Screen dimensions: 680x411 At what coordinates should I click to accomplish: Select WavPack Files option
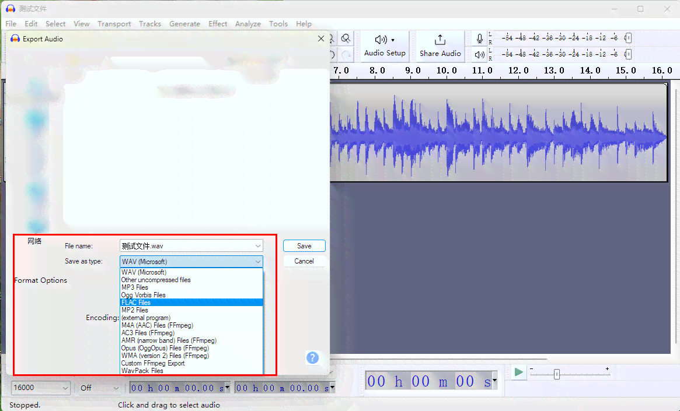coord(191,371)
